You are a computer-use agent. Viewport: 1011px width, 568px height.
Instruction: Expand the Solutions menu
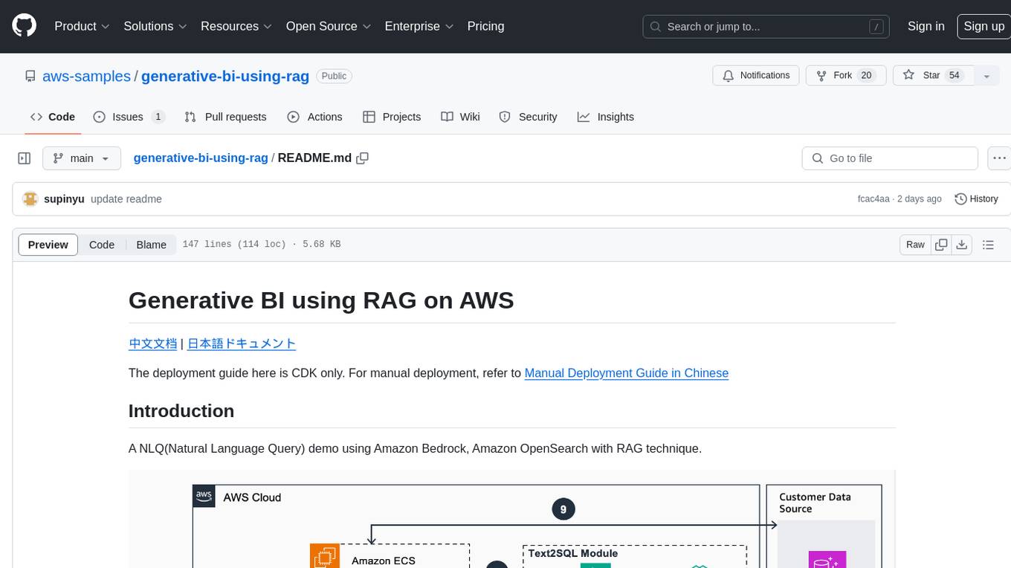[155, 26]
